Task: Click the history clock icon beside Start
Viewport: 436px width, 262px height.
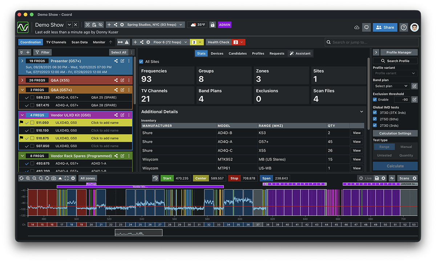Action: point(156,178)
